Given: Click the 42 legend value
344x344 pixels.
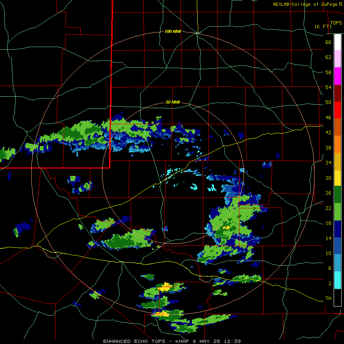Looking at the screenshot, I should 328,133.
